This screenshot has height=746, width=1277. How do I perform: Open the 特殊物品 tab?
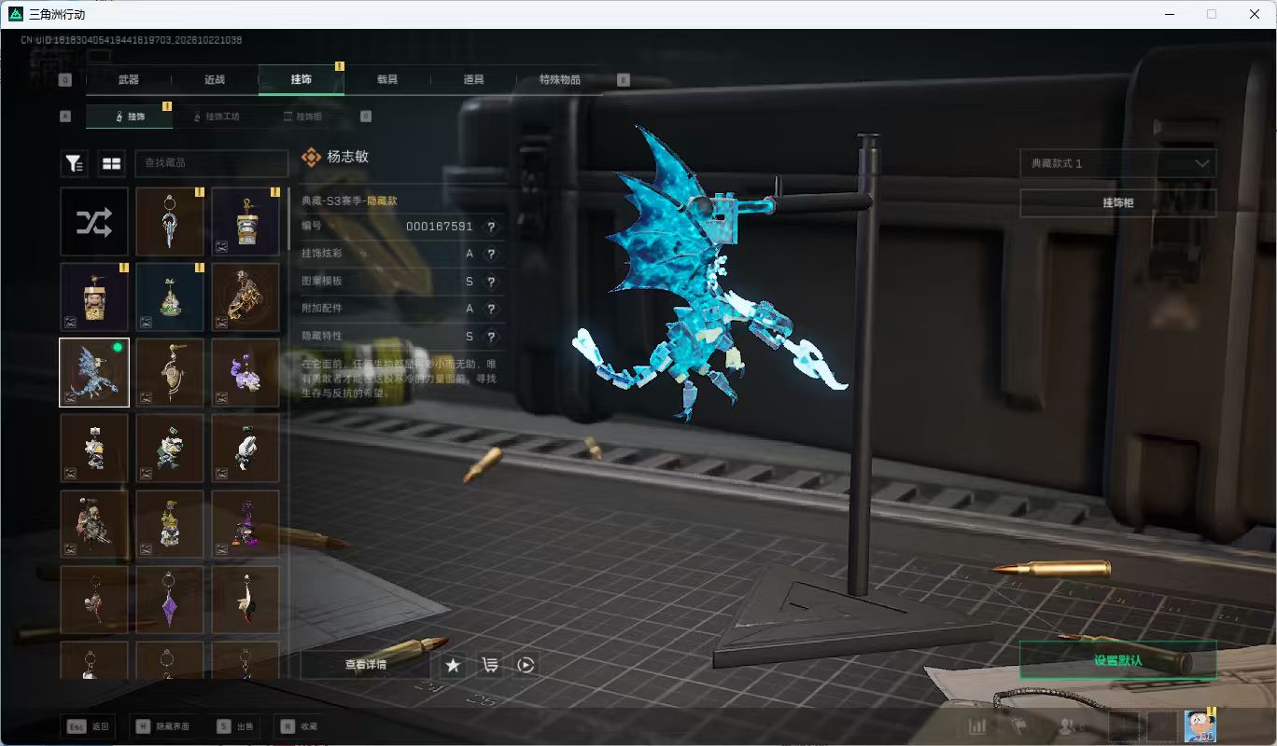pyautogui.click(x=560, y=80)
